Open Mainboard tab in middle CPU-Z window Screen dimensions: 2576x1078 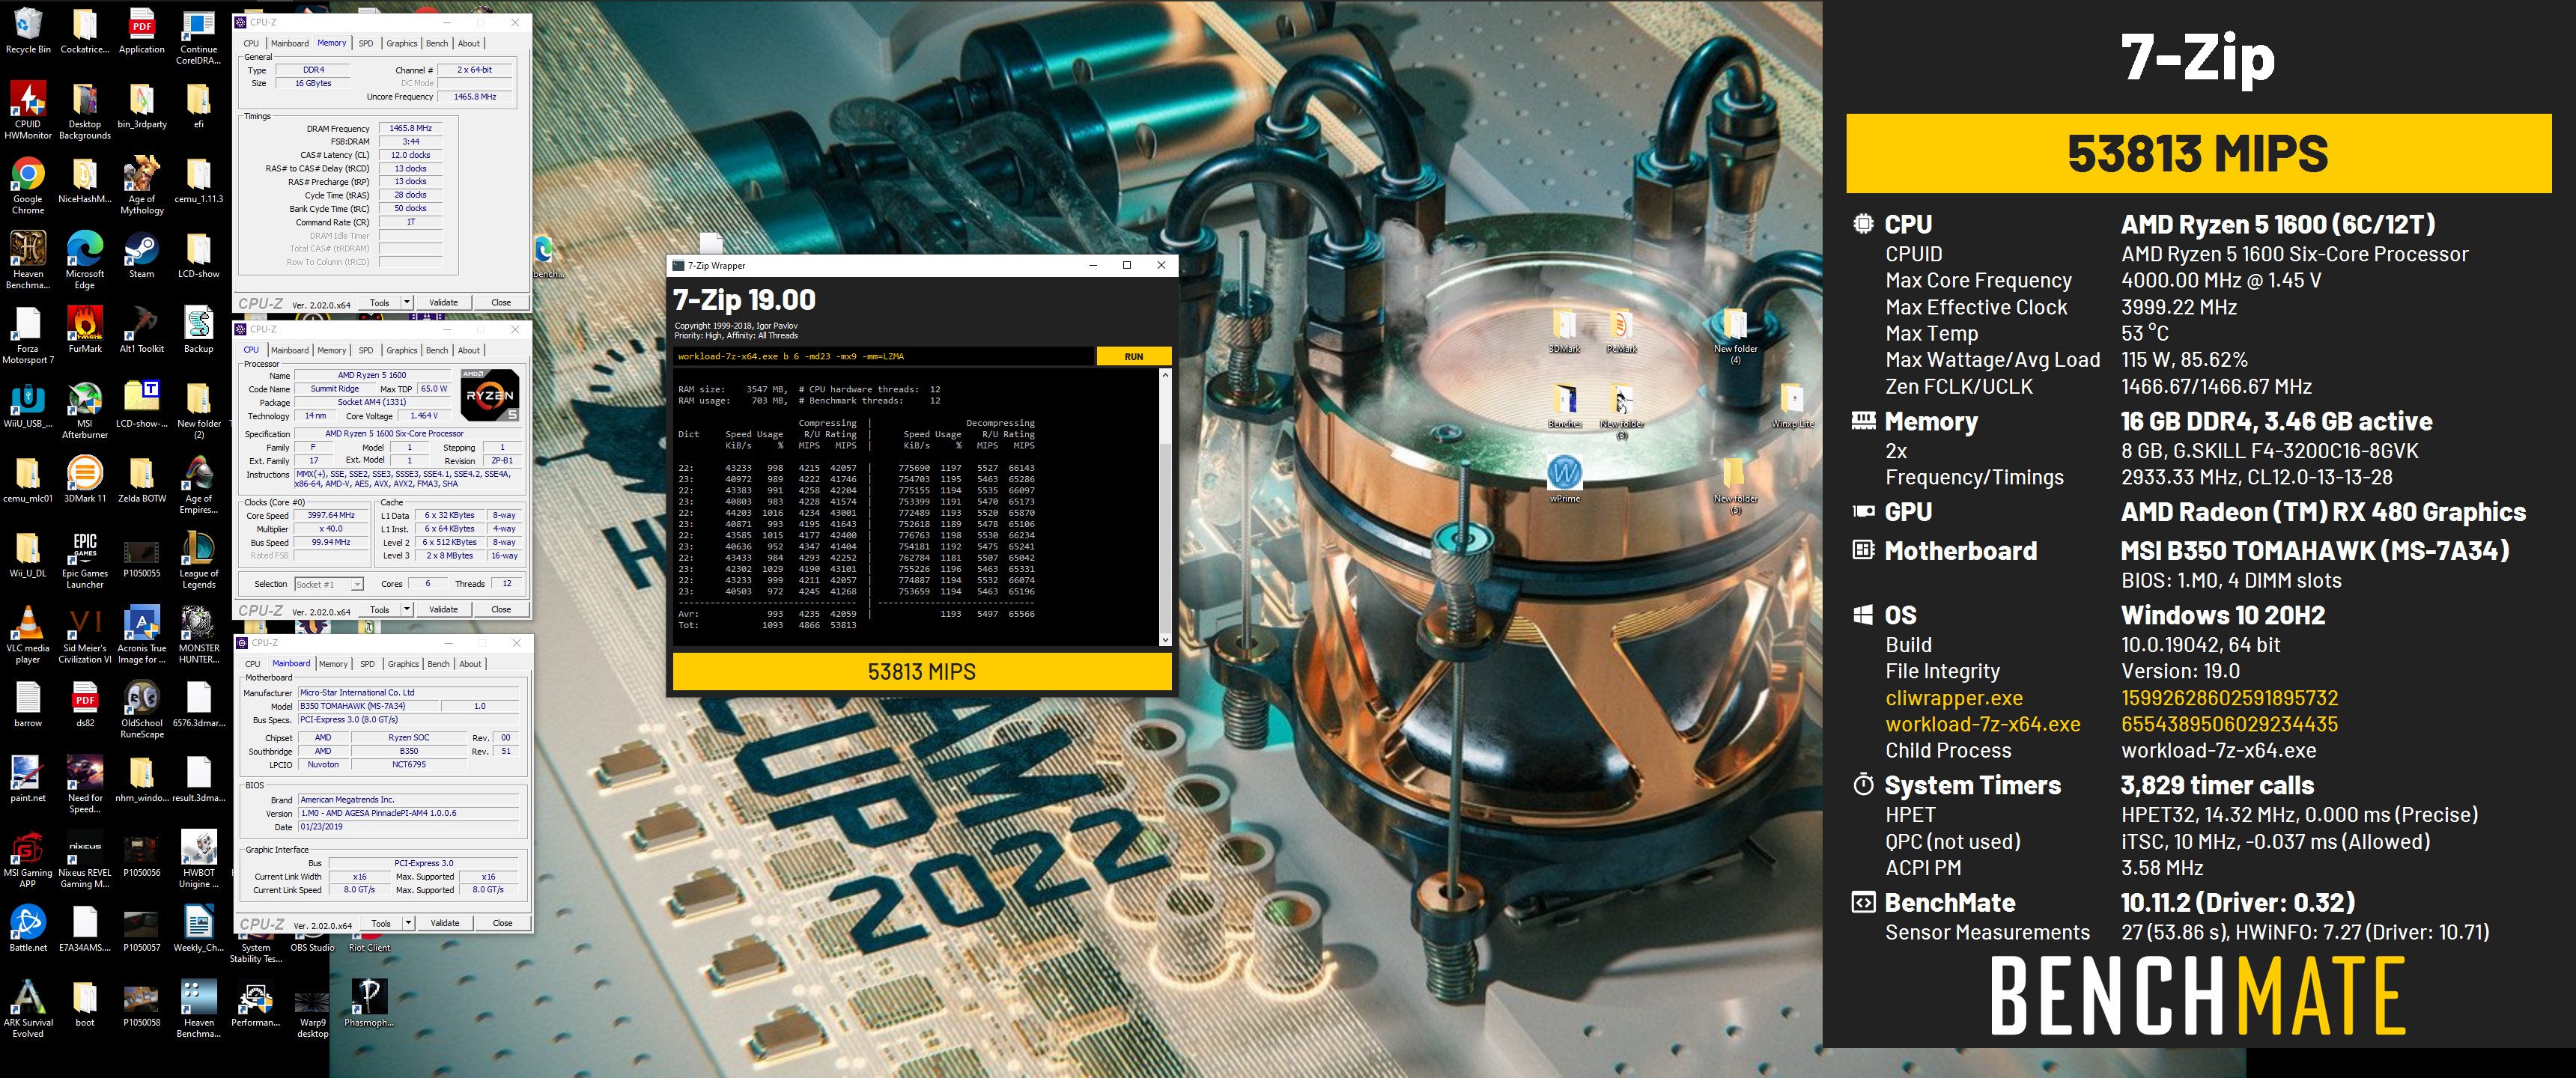(x=290, y=350)
